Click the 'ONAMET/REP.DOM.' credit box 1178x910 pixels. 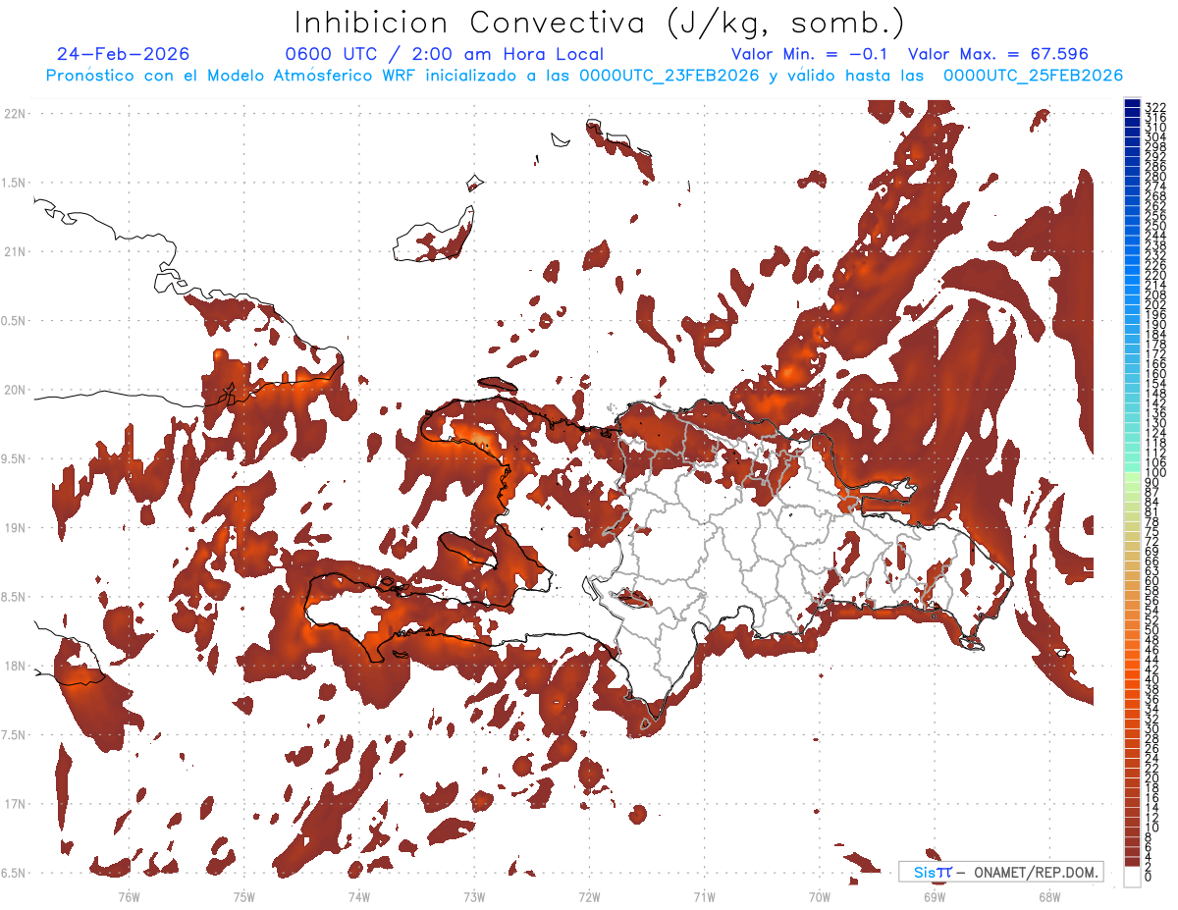(1001, 872)
